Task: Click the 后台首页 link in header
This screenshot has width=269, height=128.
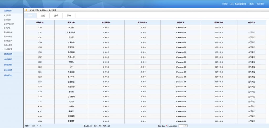Action: tap(261, 4)
